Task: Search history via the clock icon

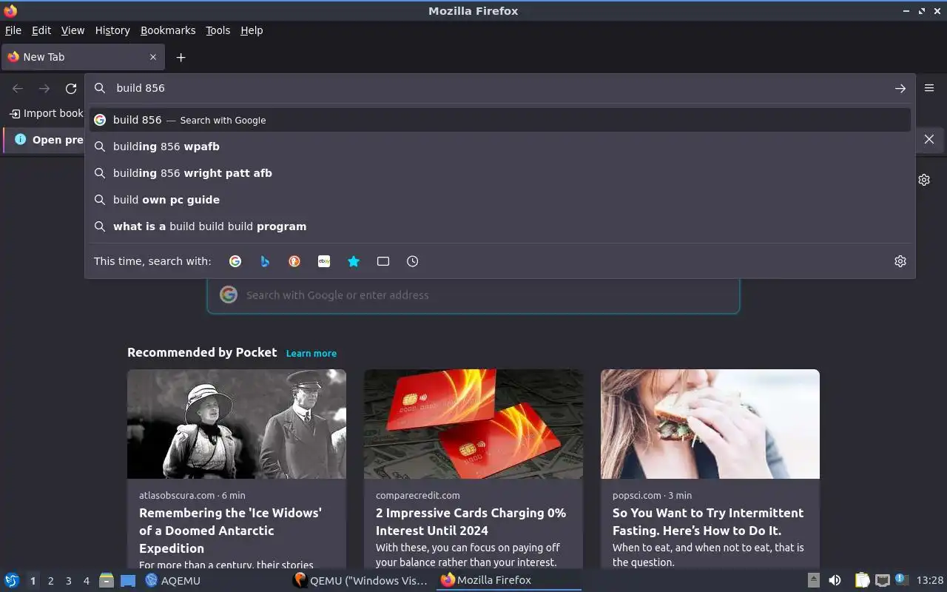Action: (413, 261)
